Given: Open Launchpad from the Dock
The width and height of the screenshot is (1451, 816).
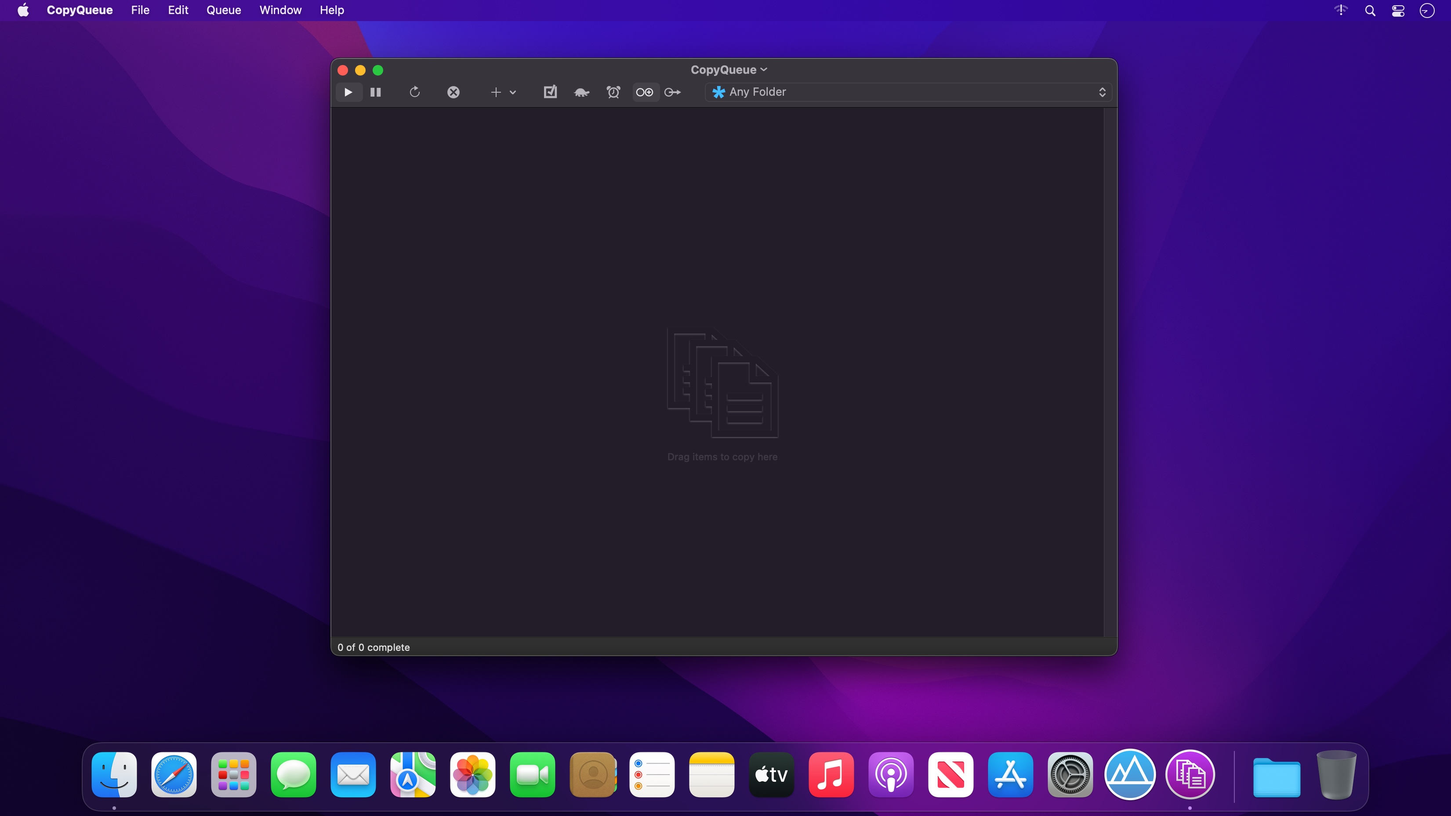Looking at the screenshot, I should click(x=234, y=775).
